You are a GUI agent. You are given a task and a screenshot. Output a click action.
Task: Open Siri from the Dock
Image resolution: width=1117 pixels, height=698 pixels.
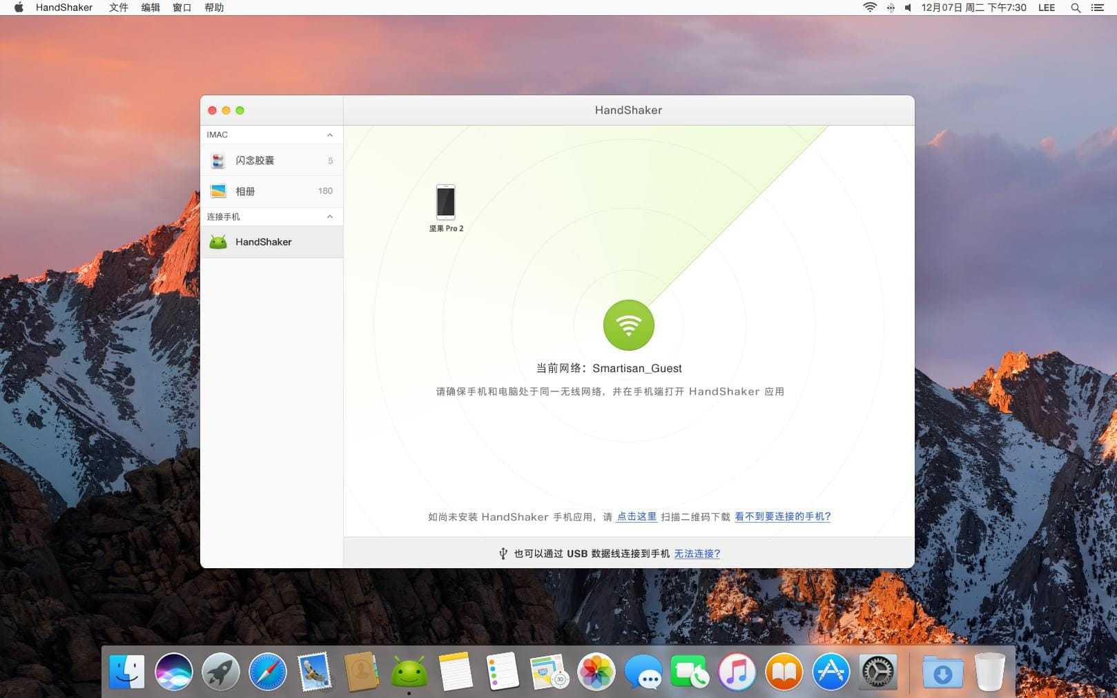[173, 672]
